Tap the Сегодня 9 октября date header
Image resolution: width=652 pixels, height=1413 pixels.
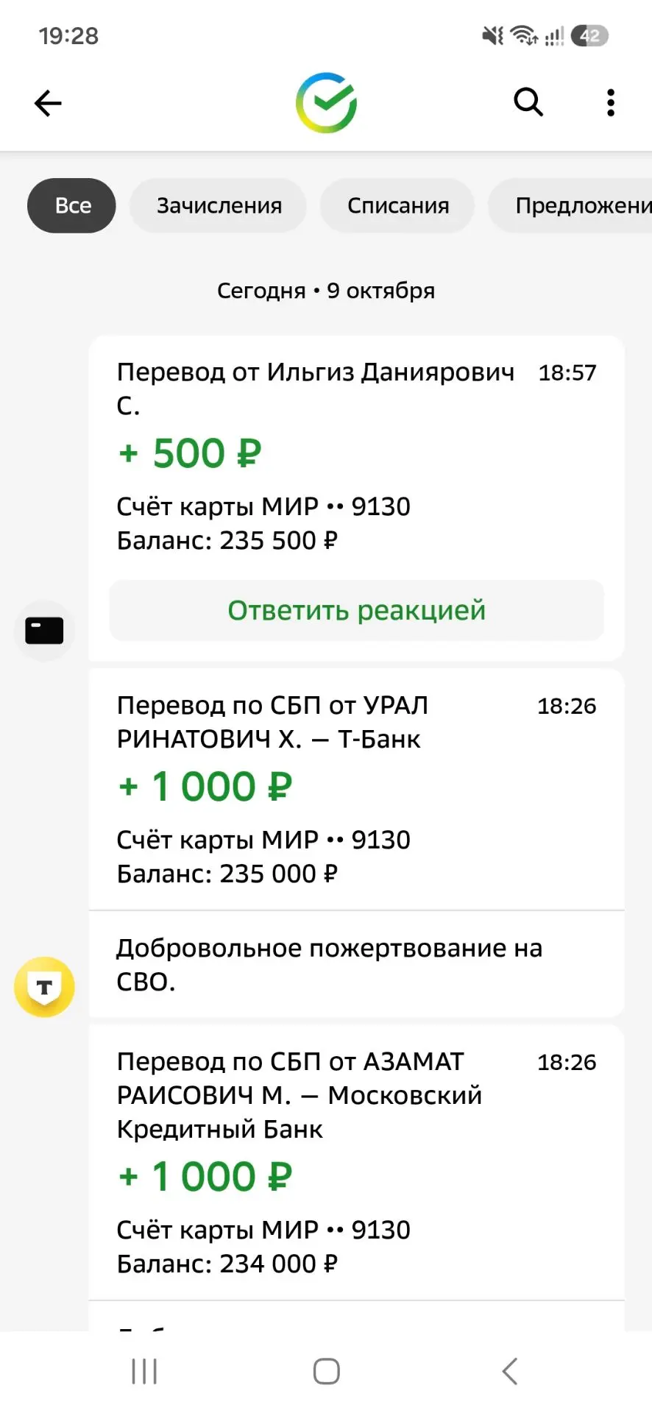click(x=326, y=291)
